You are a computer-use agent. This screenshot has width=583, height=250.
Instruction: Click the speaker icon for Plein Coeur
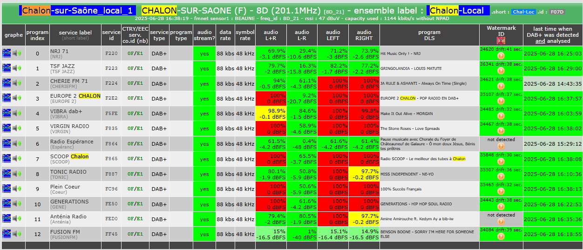coord(17,189)
